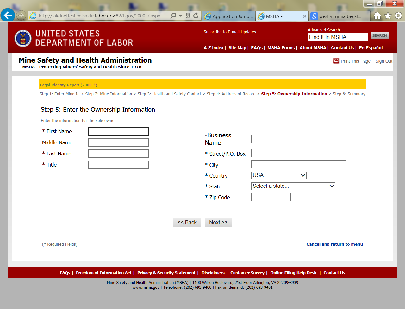405x309 pixels.
Task: Open the Advanced Search link
Action: [x=324, y=30]
